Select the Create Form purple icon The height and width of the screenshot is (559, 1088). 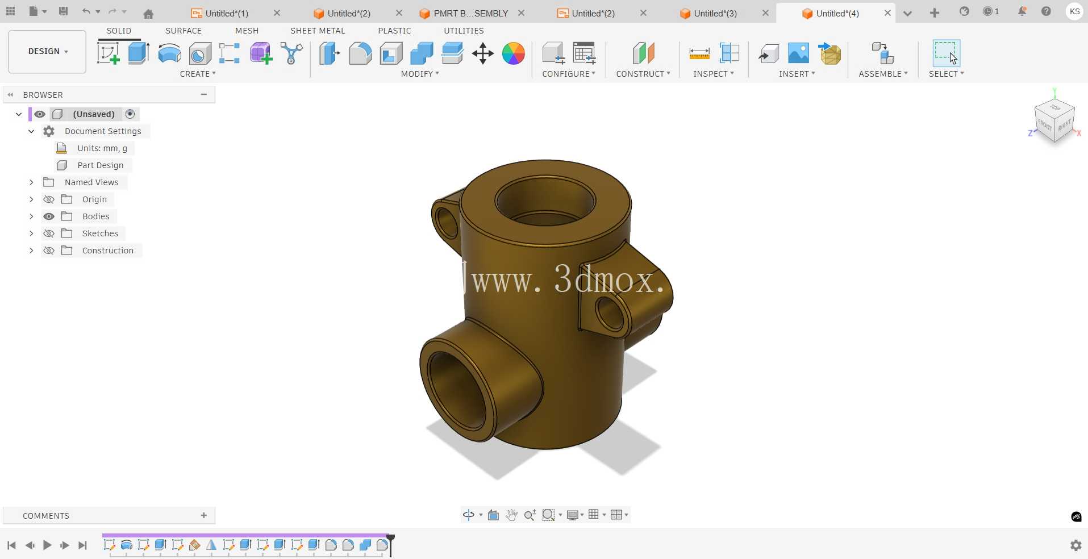(261, 53)
